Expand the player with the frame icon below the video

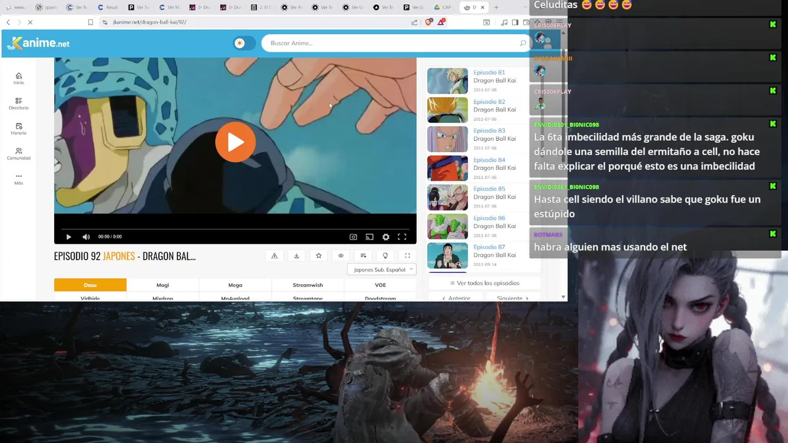coord(407,256)
